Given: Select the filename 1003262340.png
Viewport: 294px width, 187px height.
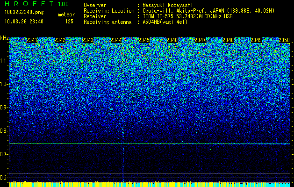Looking at the screenshot, I should [x=24, y=13].
